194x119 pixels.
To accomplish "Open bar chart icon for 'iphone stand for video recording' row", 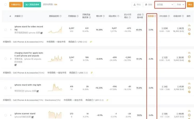I will point(189,25).
